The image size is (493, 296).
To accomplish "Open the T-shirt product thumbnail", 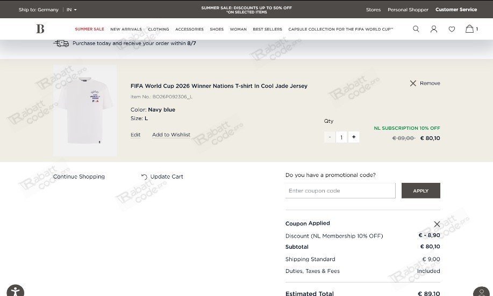I will tap(85, 110).
